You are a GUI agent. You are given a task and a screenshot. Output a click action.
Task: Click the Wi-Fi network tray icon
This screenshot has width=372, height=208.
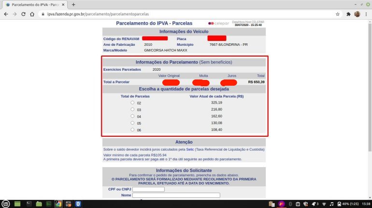[x=324, y=204]
